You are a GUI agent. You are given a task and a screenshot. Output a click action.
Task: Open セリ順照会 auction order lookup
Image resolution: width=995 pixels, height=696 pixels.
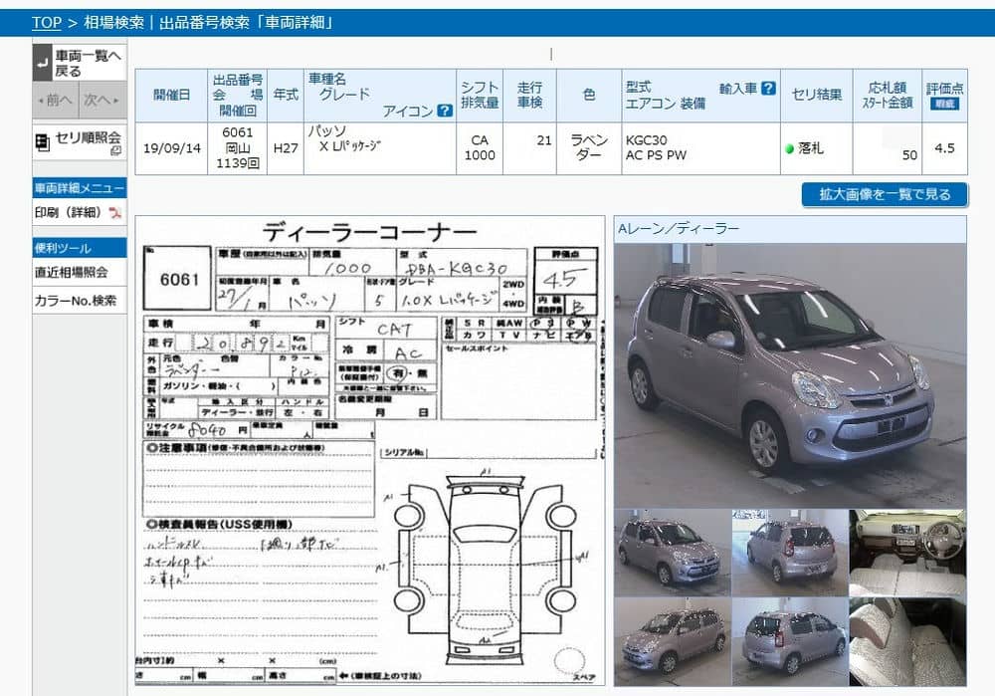pos(80,141)
